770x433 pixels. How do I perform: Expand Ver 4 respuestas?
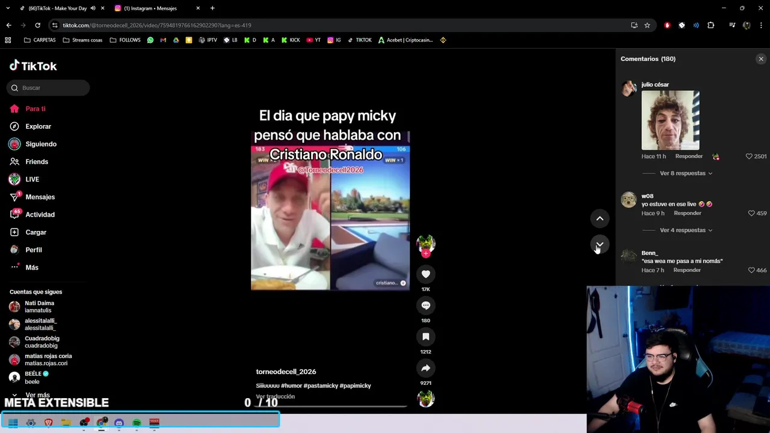[x=686, y=230]
